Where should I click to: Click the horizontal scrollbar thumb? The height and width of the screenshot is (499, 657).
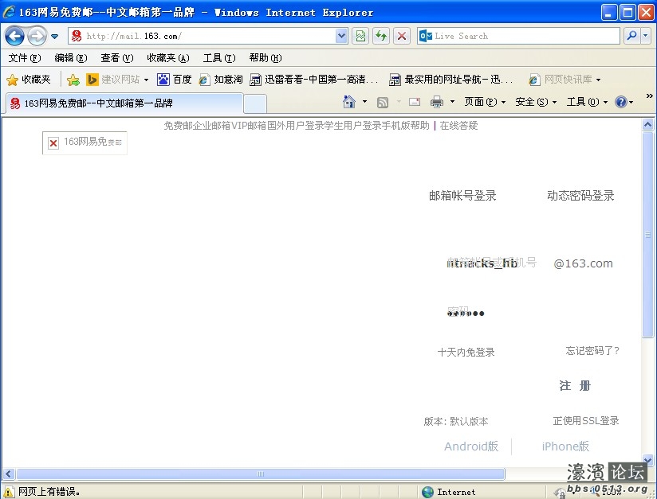[x=260, y=474]
